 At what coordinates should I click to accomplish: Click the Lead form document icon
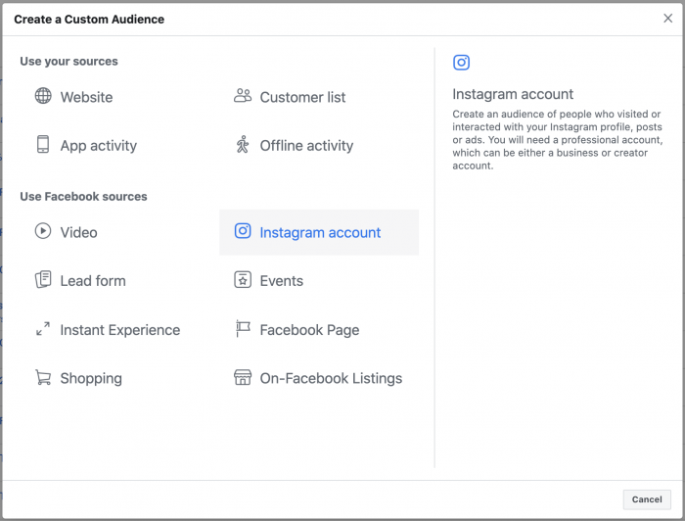(43, 280)
